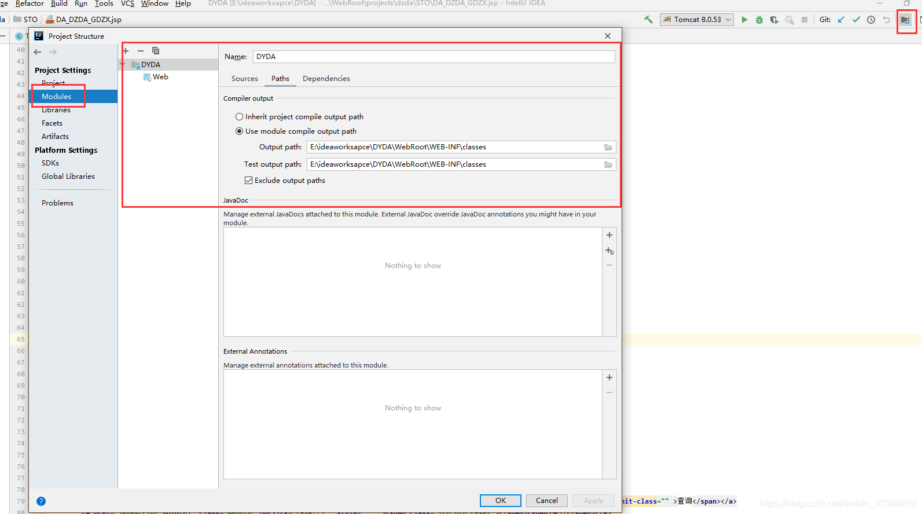Show Git history with the clock icon
Screen dimensions: 922x514
pyautogui.click(x=871, y=20)
